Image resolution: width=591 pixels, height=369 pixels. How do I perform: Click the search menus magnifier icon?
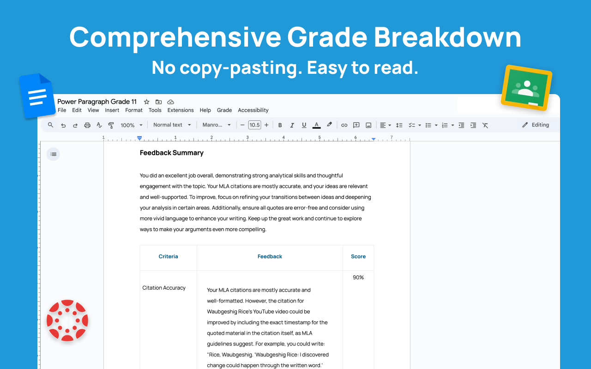pyautogui.click(x=51, y=125)
